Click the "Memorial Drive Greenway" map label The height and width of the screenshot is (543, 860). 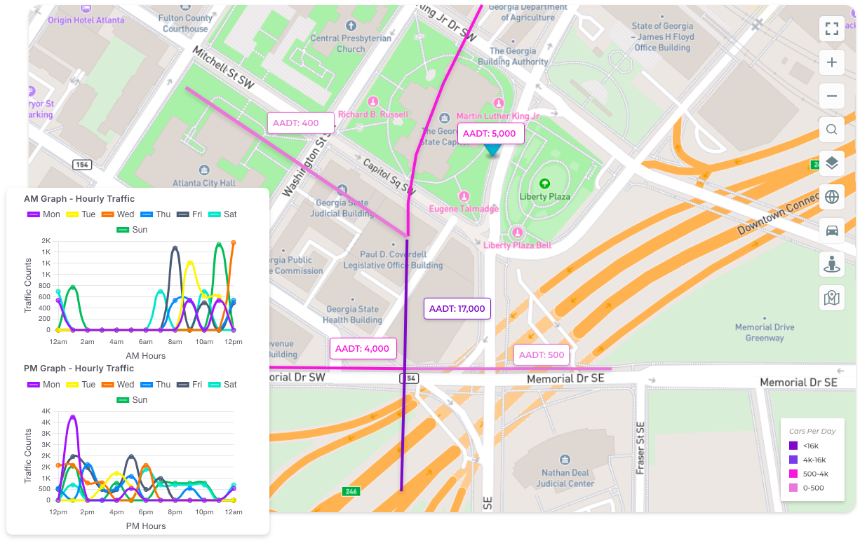click(765, 333)
